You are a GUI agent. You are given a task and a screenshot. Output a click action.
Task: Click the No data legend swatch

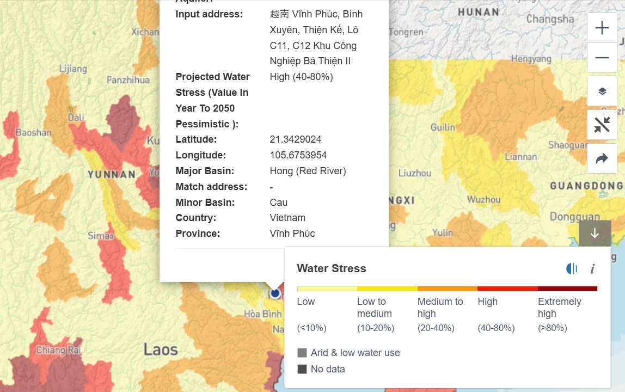(302, 369)
